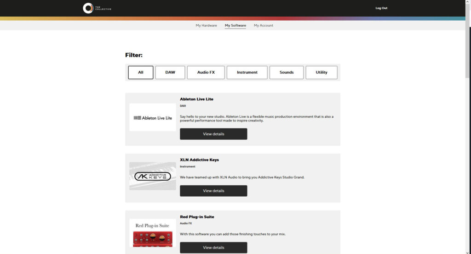Switch to the My Software tab
471x254 pixels.
(x=235, y=25)
